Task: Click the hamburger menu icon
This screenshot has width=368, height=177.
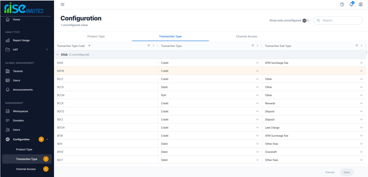Action: (63, 4)
